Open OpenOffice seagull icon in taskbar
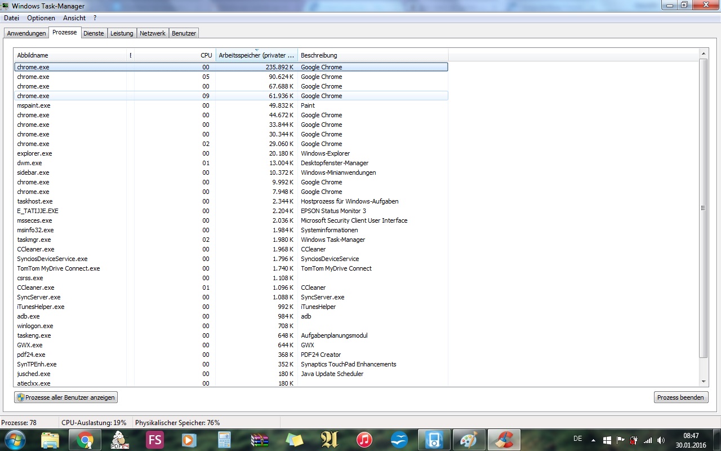The width and height of the screenshot is (721, 451). tap(399, 440)
